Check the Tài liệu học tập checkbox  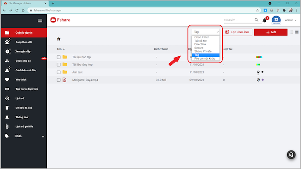58,57
